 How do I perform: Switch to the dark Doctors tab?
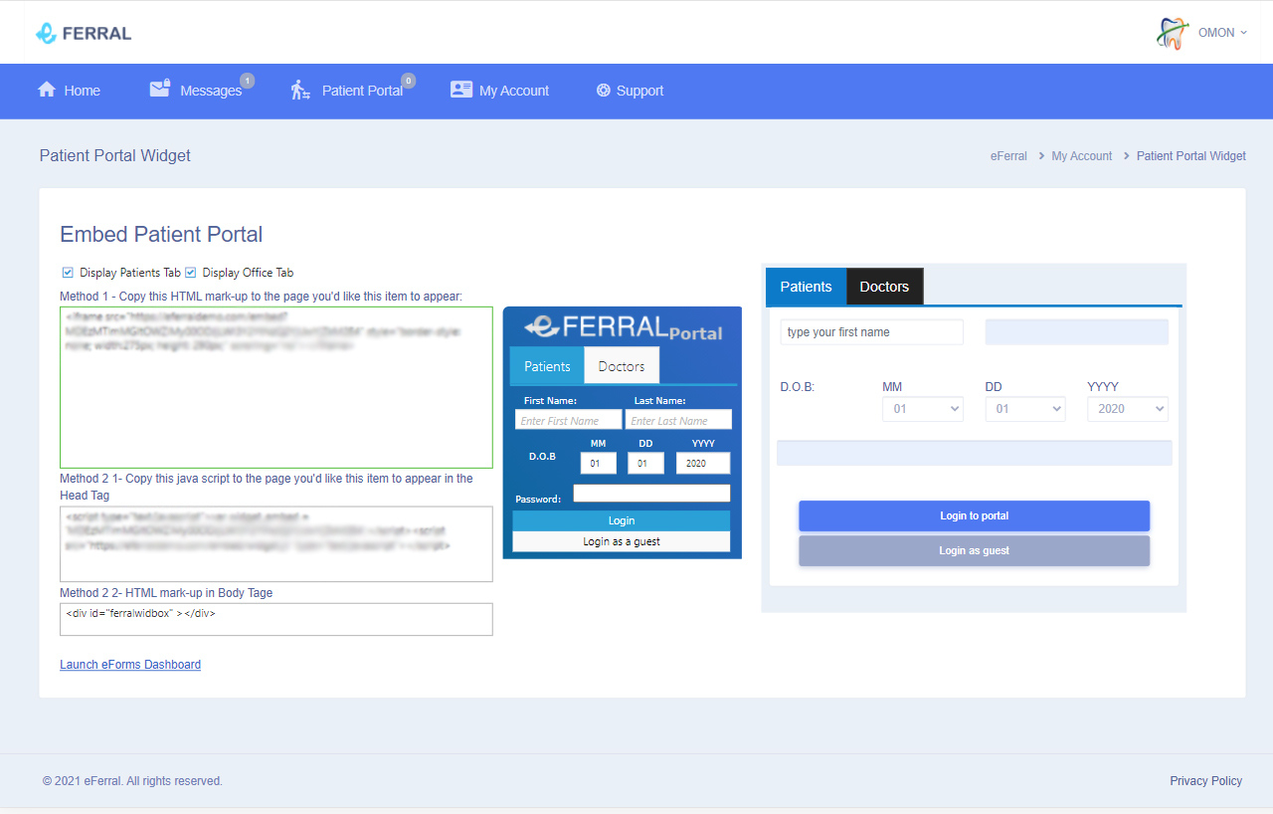click(x=884, y=287)
